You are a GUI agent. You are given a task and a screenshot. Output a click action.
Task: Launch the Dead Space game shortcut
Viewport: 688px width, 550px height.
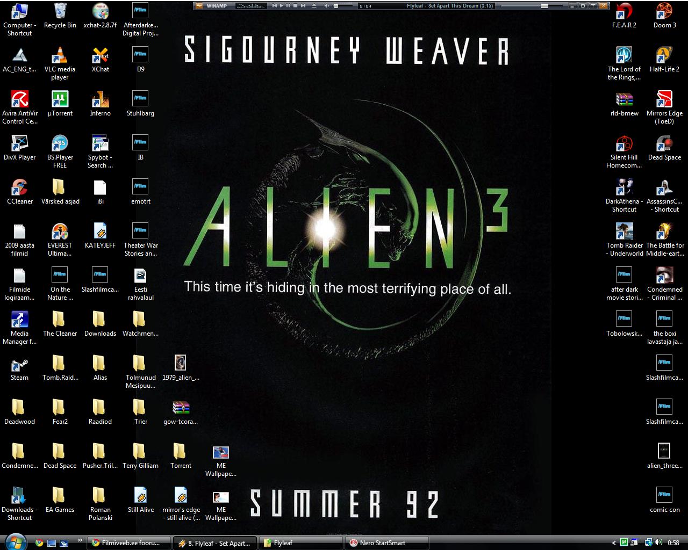665,148
